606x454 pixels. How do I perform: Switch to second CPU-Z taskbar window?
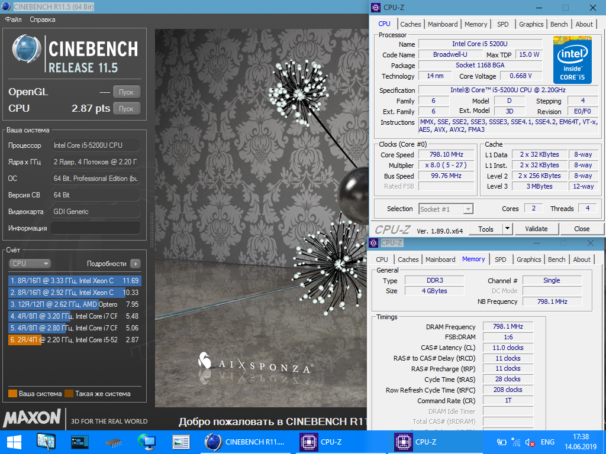(435, 442)
